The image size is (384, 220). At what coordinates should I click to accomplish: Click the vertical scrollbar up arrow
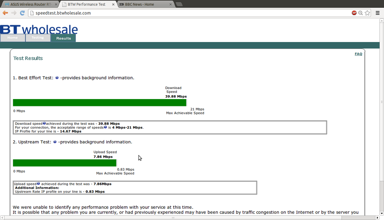[x=382, y=21]
